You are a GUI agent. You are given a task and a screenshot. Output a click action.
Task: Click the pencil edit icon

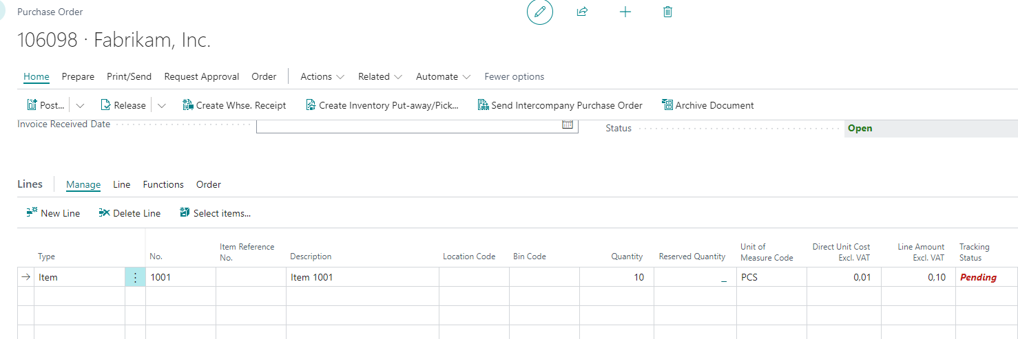click(540, 12)
